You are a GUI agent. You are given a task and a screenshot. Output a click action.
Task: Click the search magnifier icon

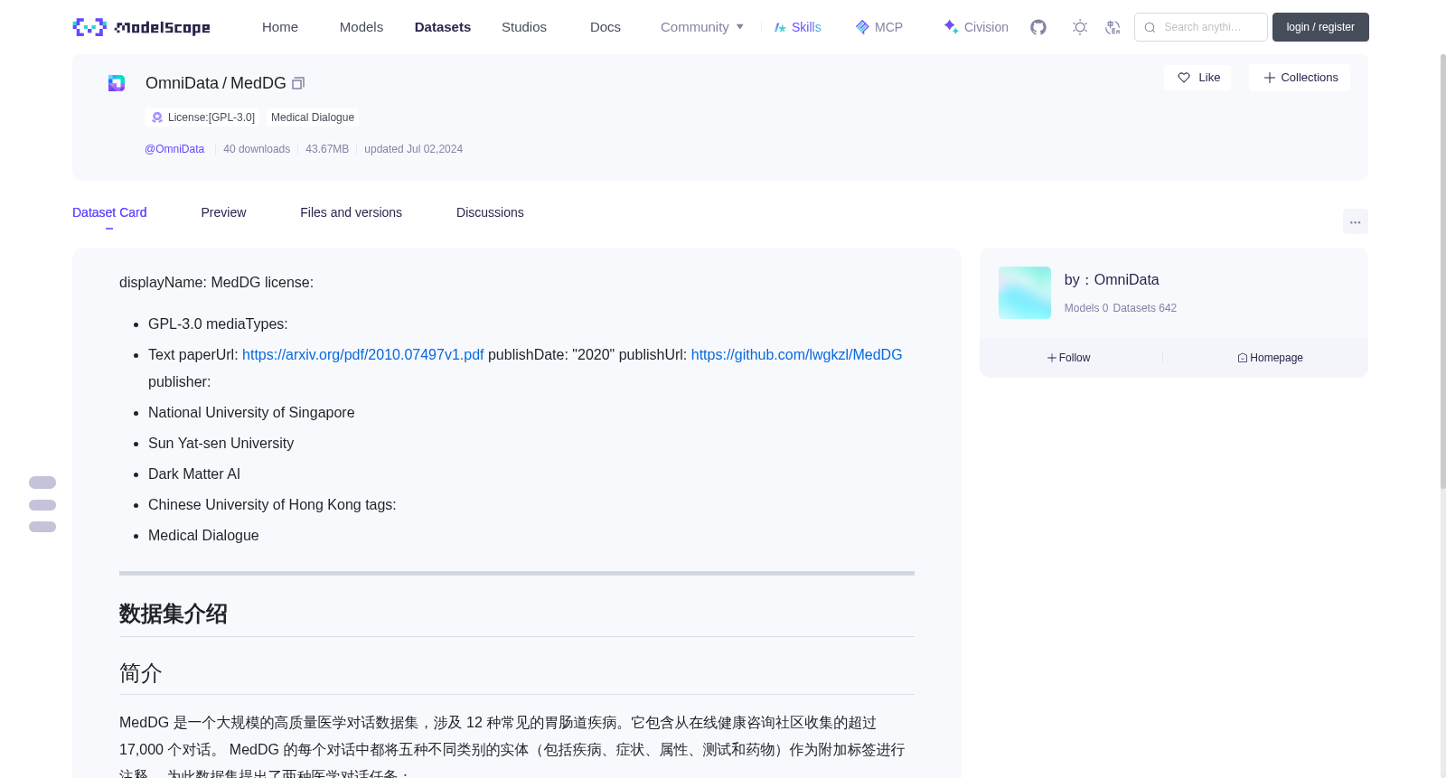click(x=1150, y=27)
